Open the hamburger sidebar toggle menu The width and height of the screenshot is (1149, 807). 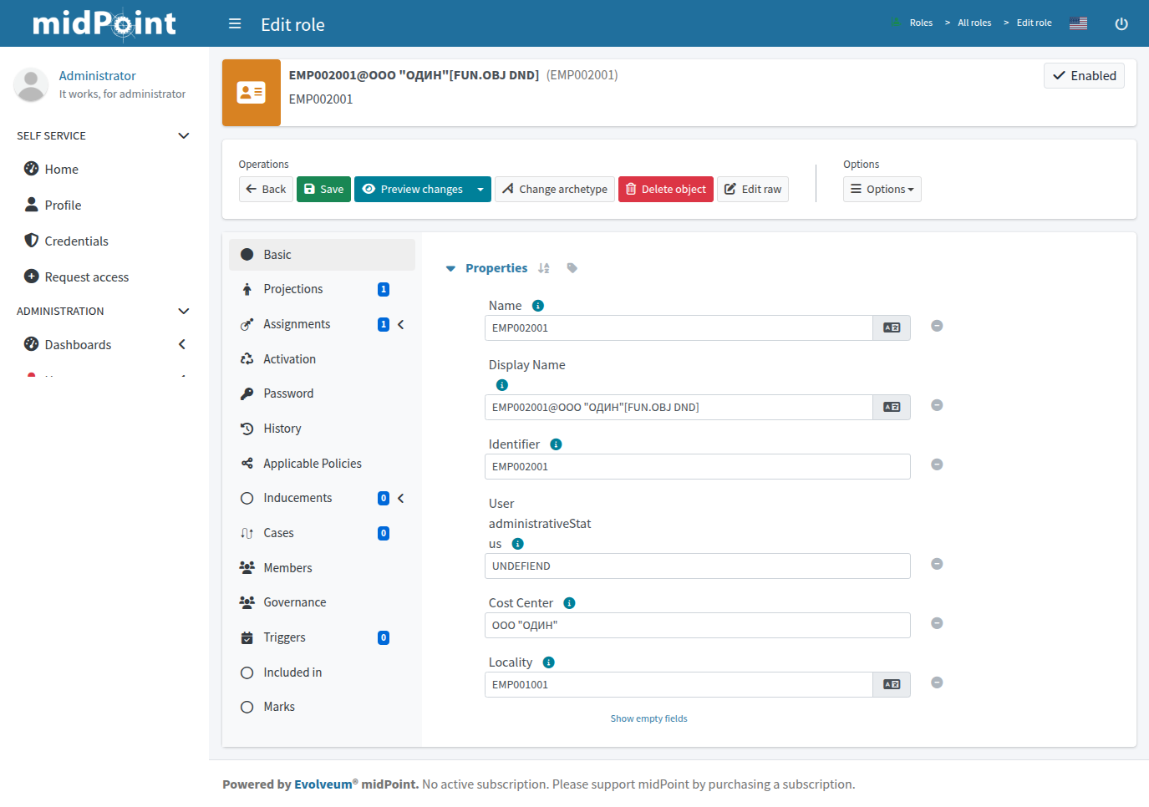[x=235, y=23]
